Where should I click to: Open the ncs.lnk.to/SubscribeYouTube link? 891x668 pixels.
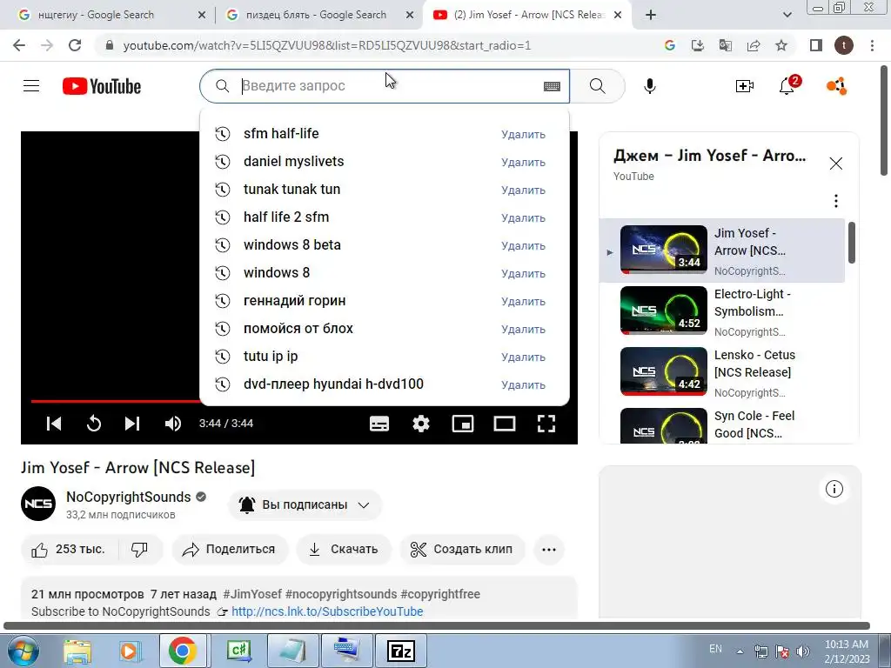(327, 611)
